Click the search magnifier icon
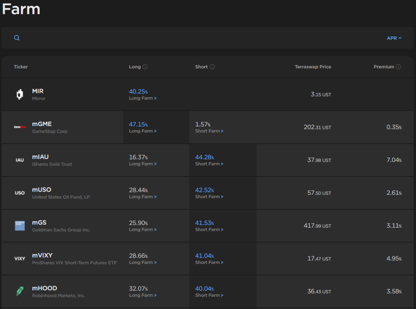 click(17, 38)
